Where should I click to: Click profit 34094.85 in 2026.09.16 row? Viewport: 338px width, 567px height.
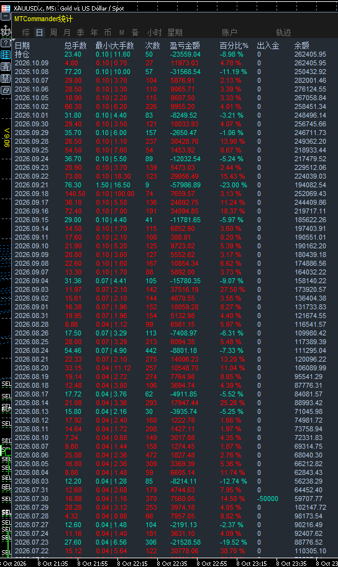(x=185, y=211)
